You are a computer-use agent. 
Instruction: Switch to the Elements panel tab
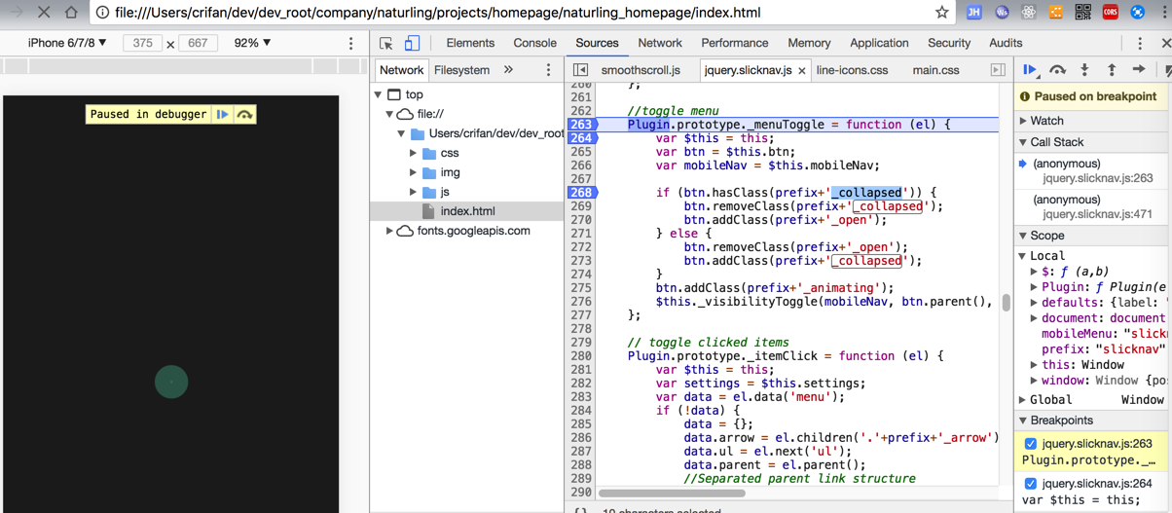coord(470,43)
